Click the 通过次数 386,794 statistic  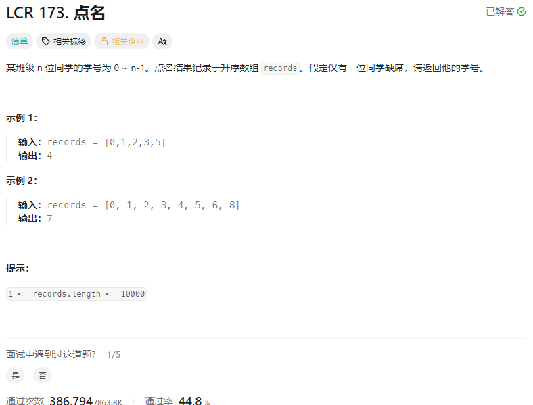[64, 400]
